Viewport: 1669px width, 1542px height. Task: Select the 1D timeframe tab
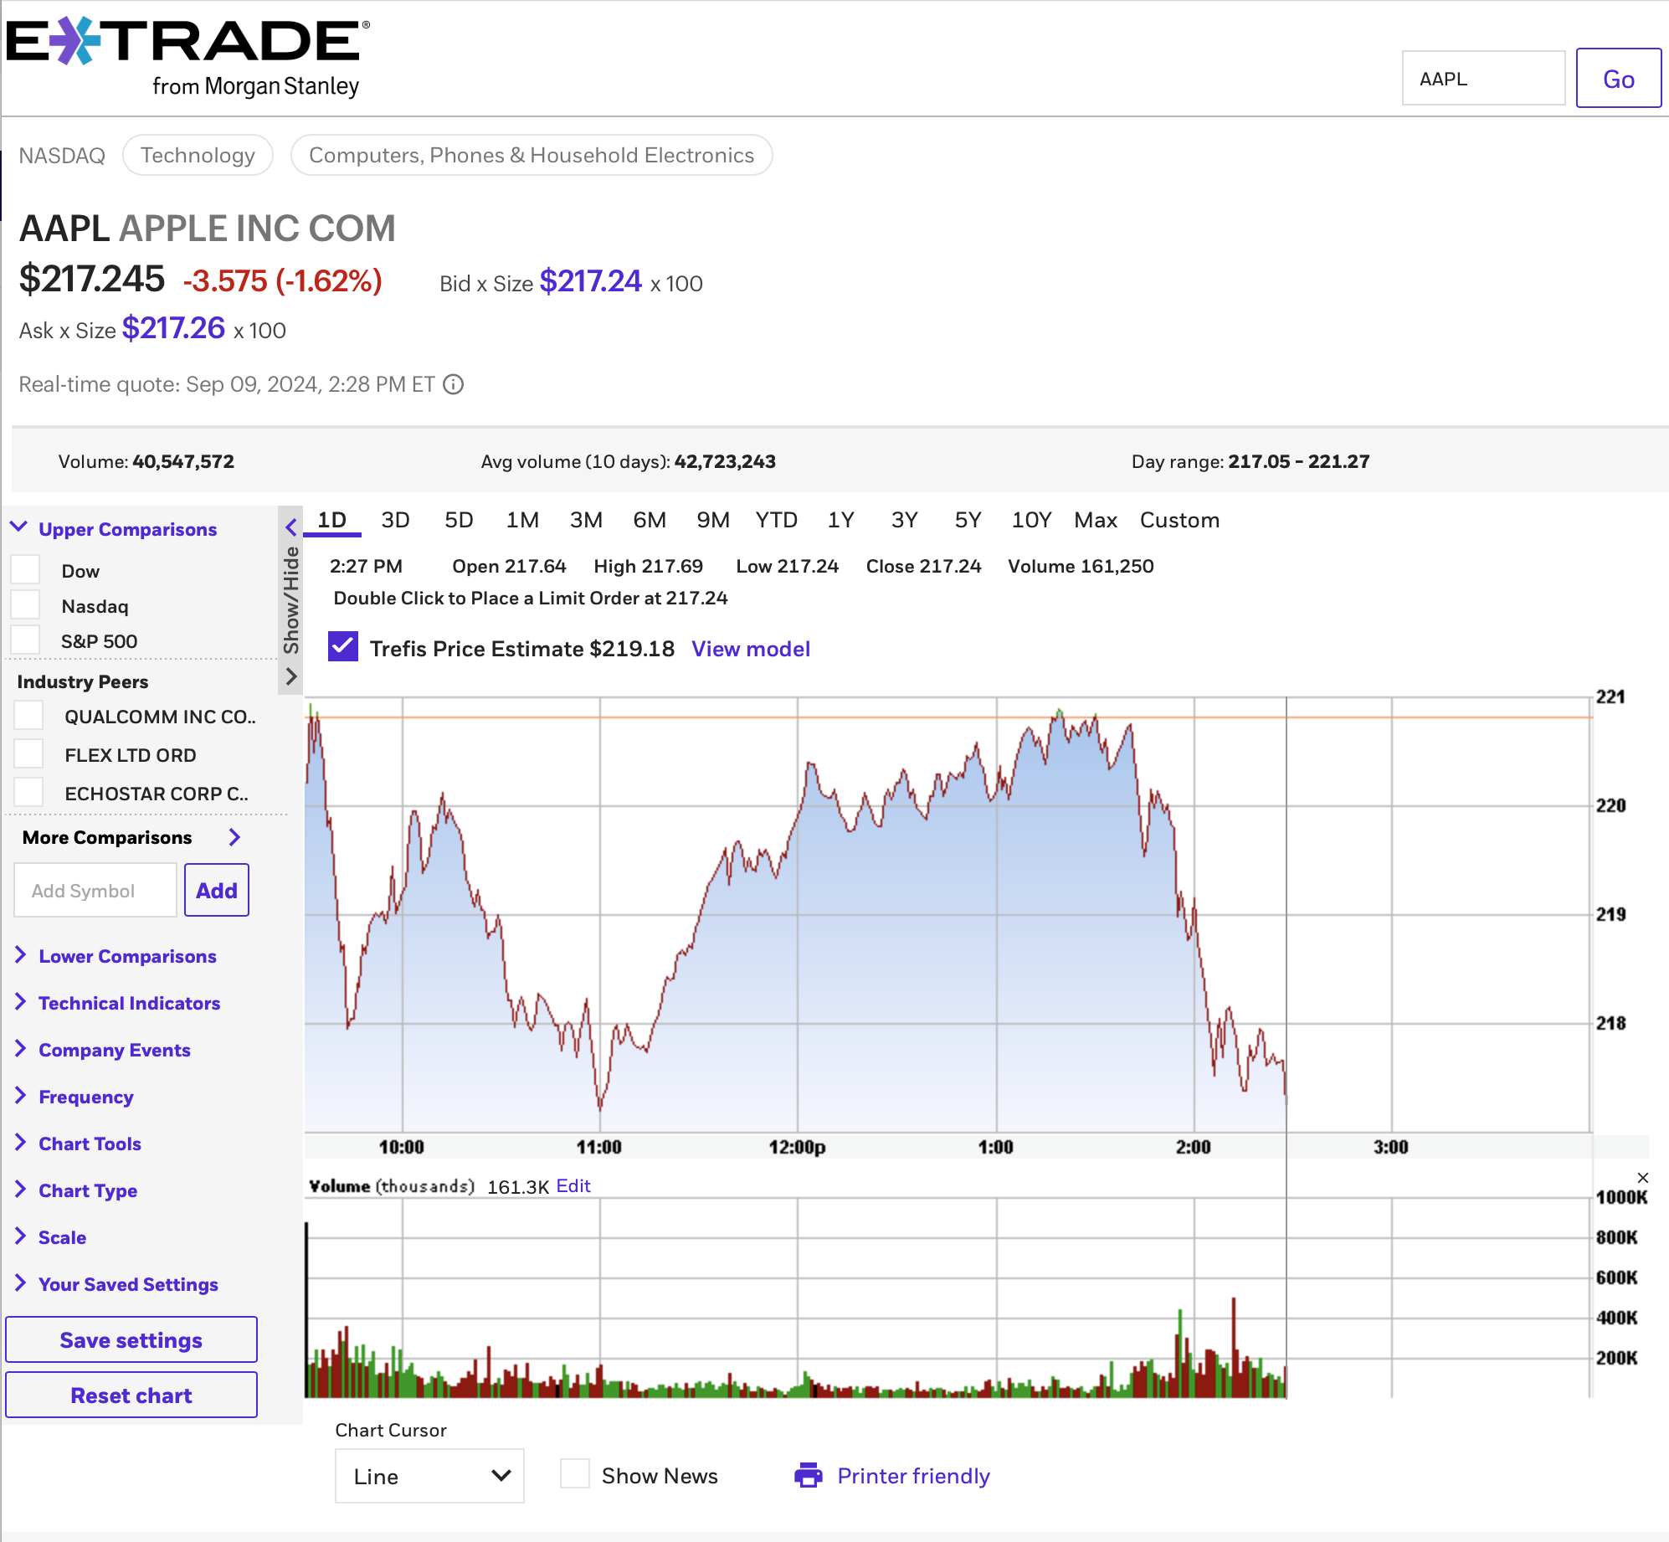pos(332,520)
